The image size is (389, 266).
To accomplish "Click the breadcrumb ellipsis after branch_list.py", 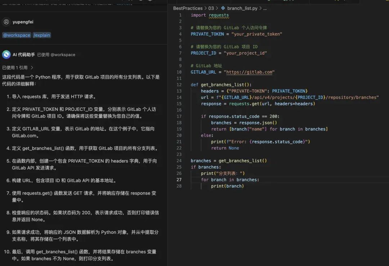I will pyautogui.click(x=265, y=8).
